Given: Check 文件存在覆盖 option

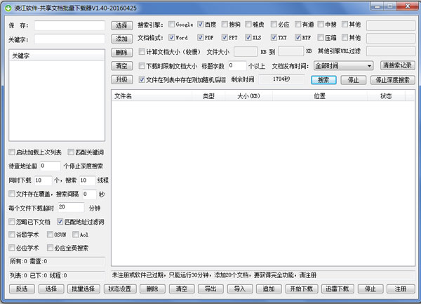Looking at the screenshot, I should (x=11, y=194).
